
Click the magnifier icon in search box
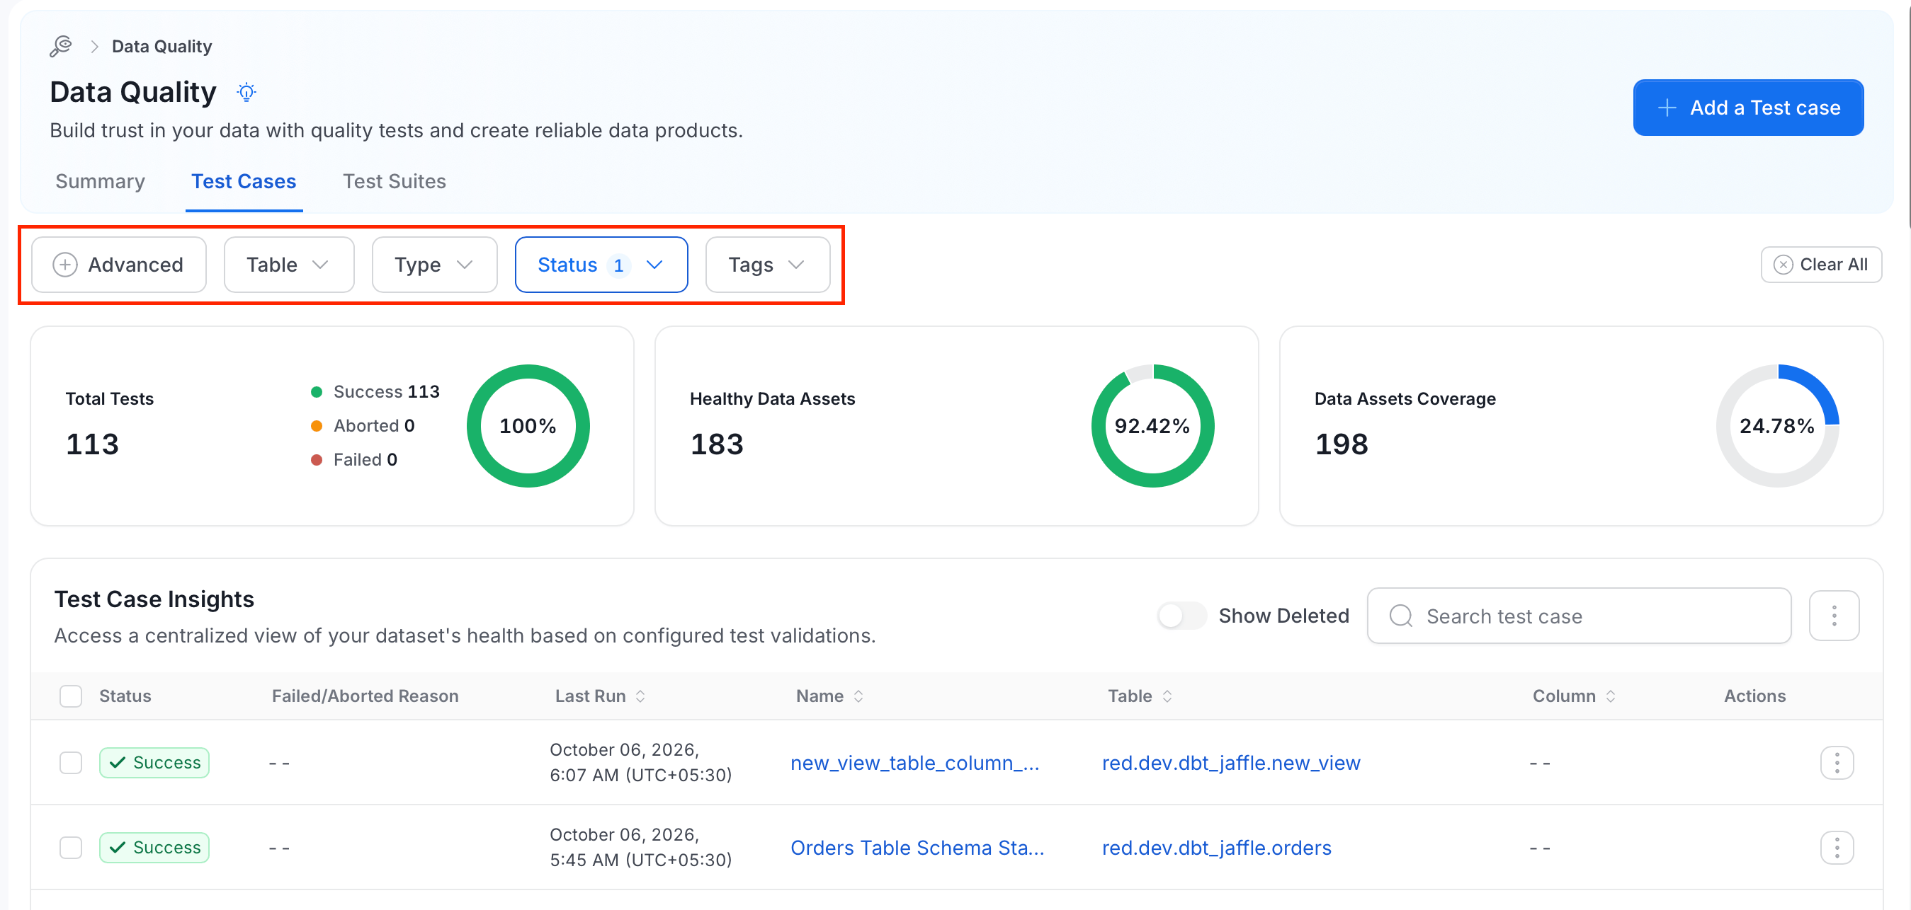coord(1400,616)
